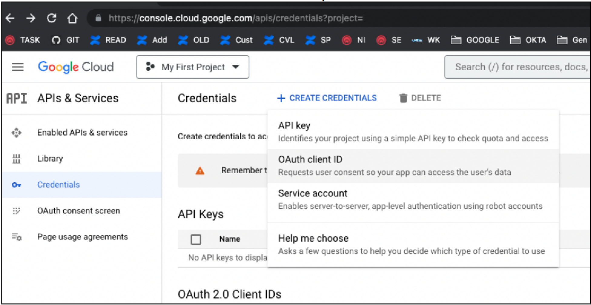
Task: Open the OKTA bookmarks folder
Action: coord(528,40)
